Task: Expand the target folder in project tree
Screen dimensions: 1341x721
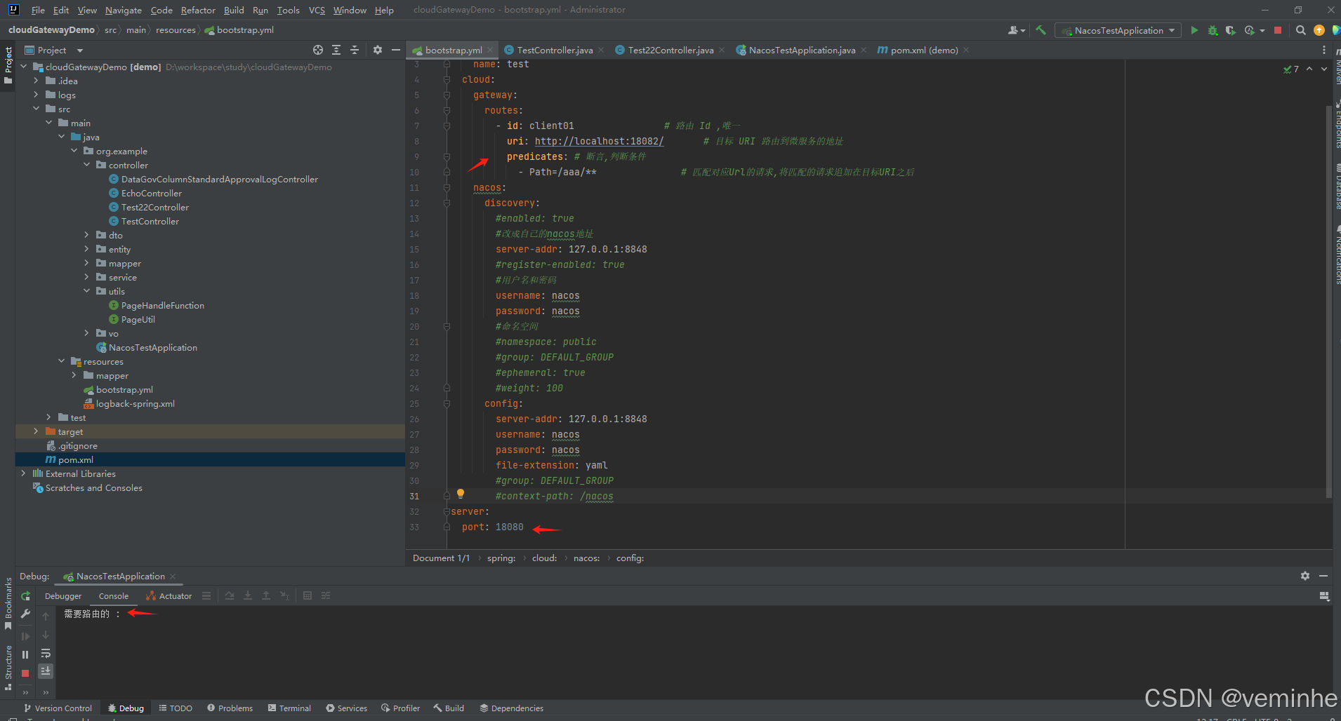Action: (36, 431)
